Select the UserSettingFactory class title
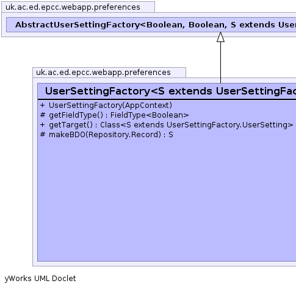Screen dimensions: 296x289 (170, 91)
